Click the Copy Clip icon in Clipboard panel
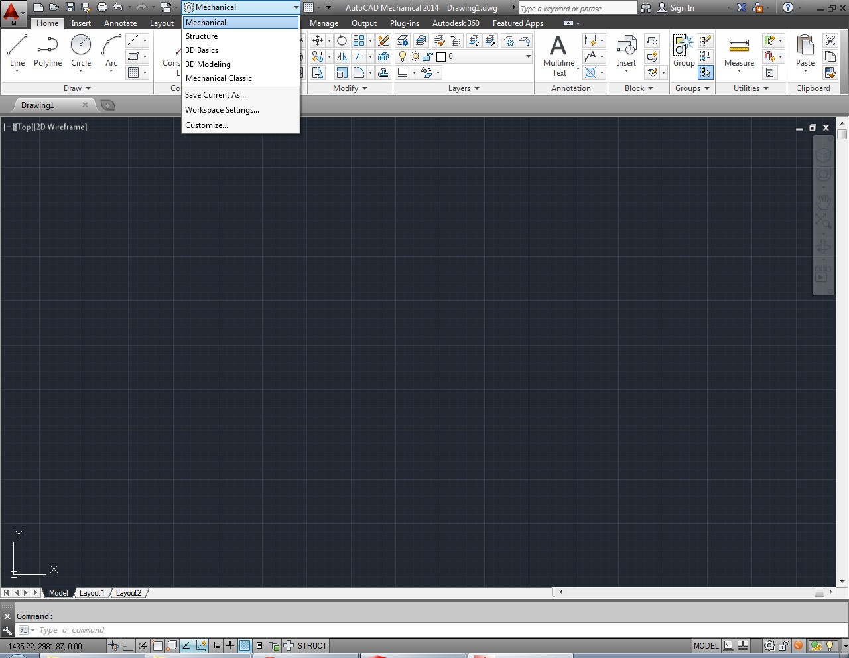Viewport: 849px width, 658px height. pos(830,56)
